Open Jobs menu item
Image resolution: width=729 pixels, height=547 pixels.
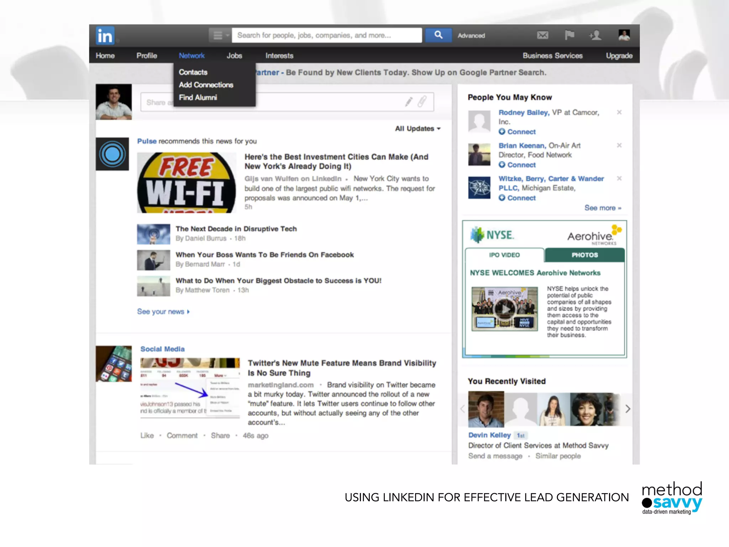(x=234, y=56)
